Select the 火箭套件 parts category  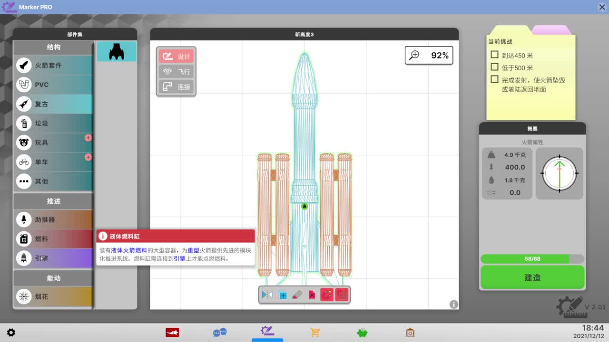click(53, 65)
